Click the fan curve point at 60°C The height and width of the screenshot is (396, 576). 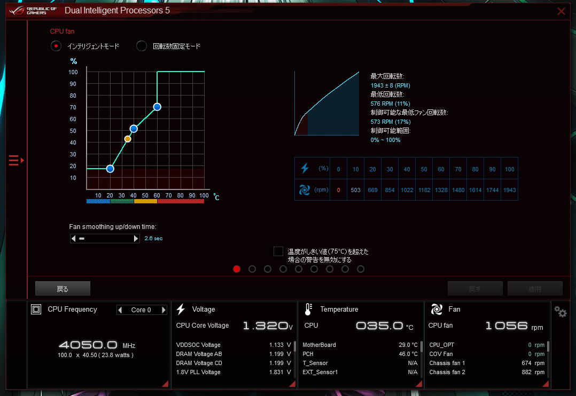coord(157,107)
